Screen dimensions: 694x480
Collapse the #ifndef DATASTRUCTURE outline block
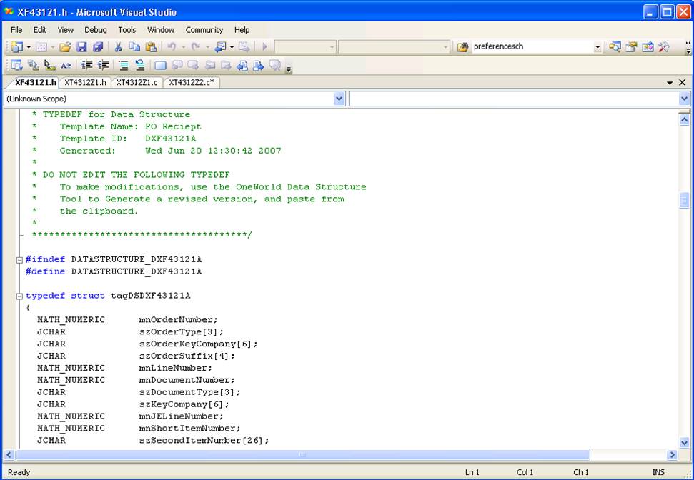coord(19,260)
